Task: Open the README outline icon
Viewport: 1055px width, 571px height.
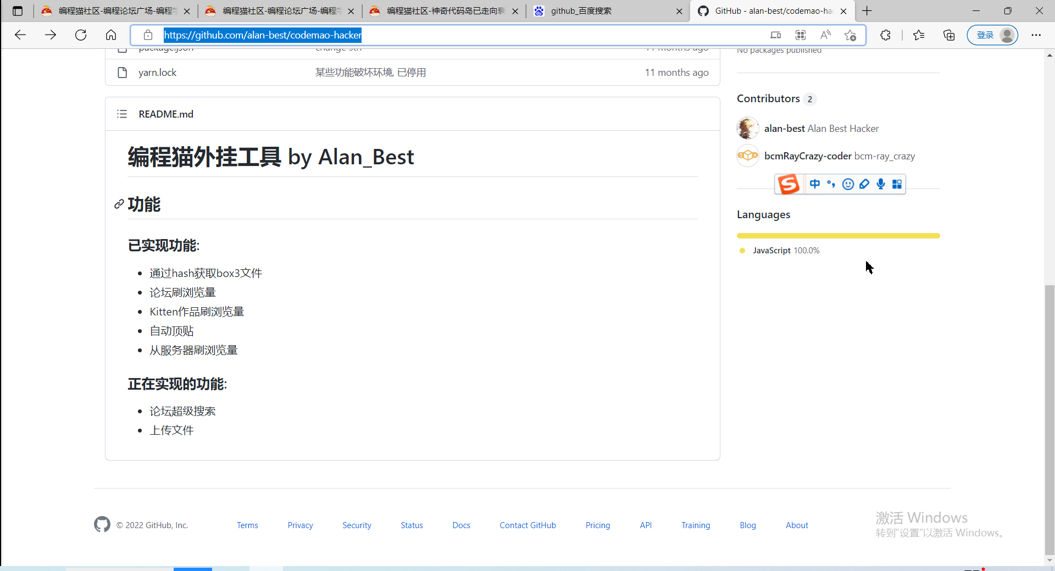Action: pyautogui.click(x=122, y=114)
